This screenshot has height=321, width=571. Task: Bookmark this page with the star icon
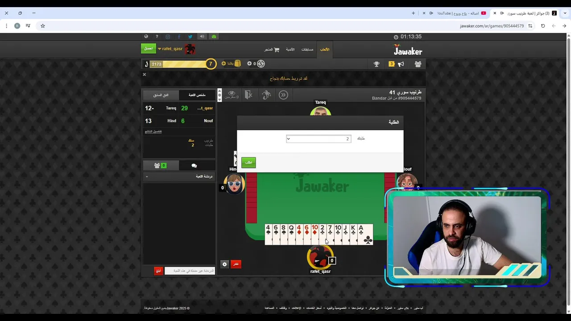[x=43, y=26]
